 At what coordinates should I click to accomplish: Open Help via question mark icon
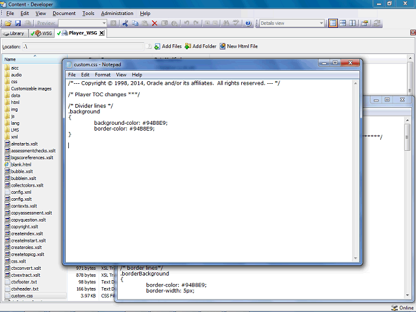pos(248,23)
